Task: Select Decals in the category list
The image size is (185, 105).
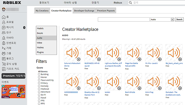Action: 46,33
